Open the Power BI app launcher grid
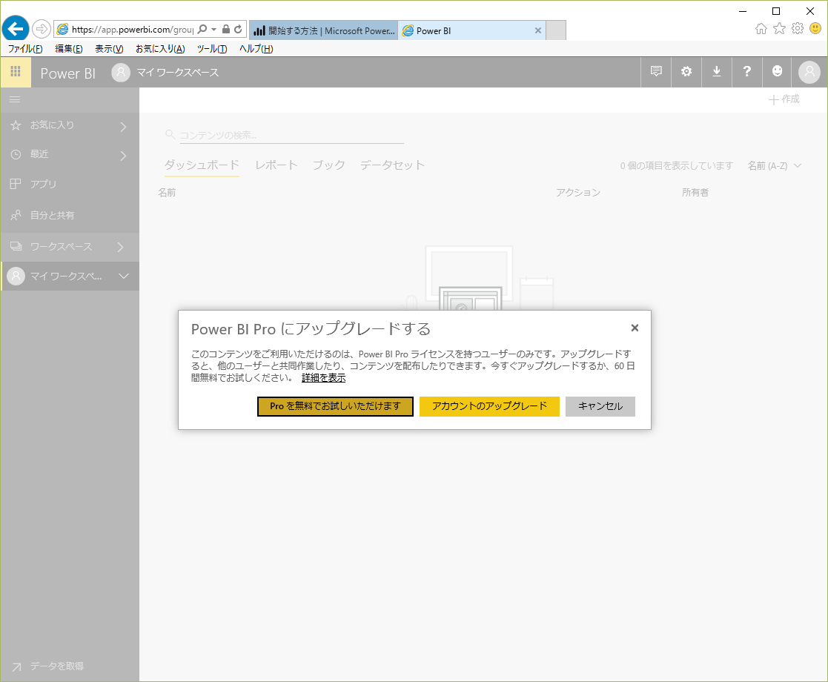Screen dimensions: 828x682 [x=16, y=72]
